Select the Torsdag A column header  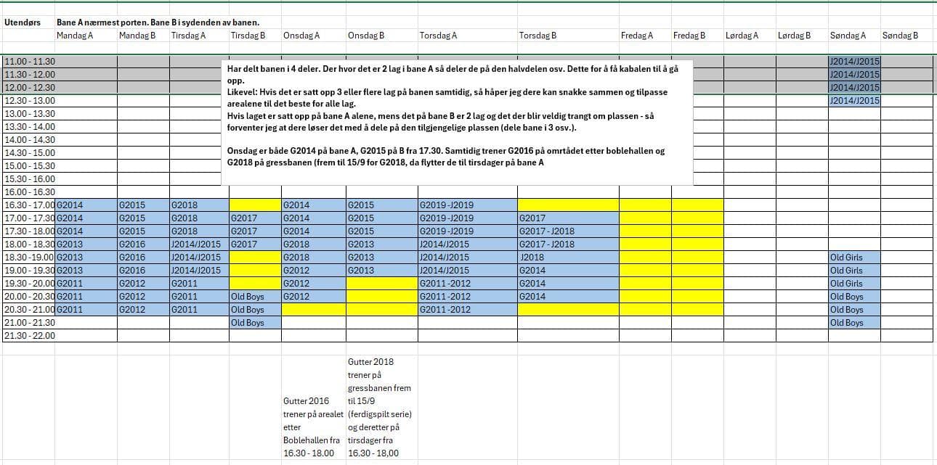pyautogui.click(x=468, y=36)
